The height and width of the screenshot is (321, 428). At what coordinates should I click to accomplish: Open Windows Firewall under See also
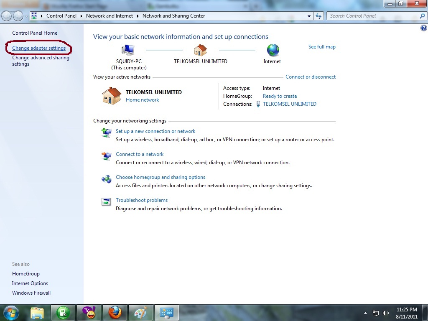[31, 293]
